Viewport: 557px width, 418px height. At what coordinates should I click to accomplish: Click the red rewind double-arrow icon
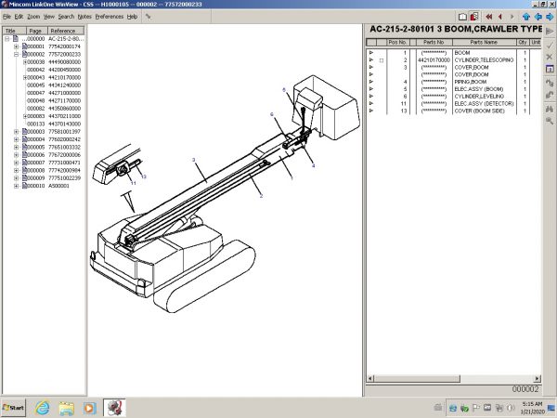[x=489, y=17]
